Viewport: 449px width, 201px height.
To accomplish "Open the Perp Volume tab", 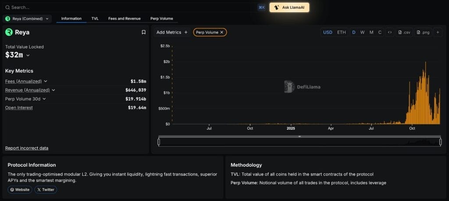I will 161,18.
